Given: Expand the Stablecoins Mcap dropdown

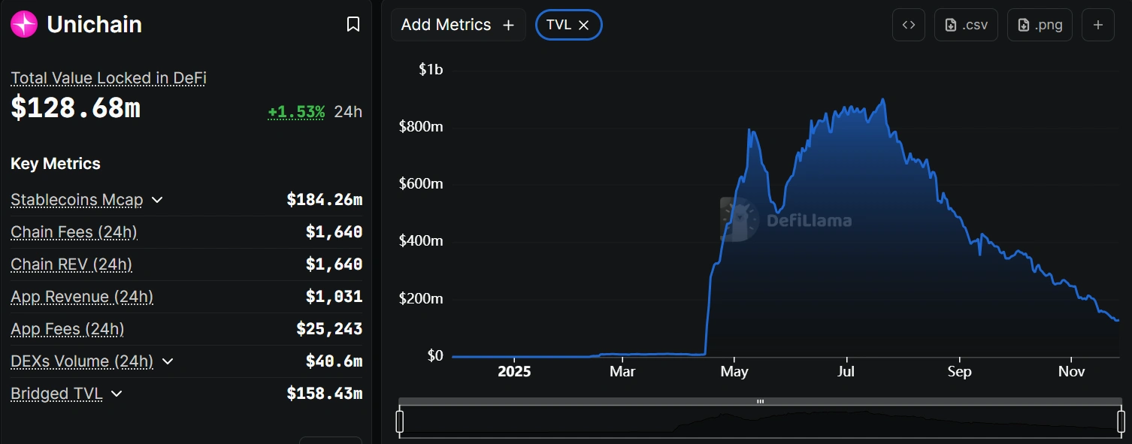Looking at the screenshot, I should (157, 201).
